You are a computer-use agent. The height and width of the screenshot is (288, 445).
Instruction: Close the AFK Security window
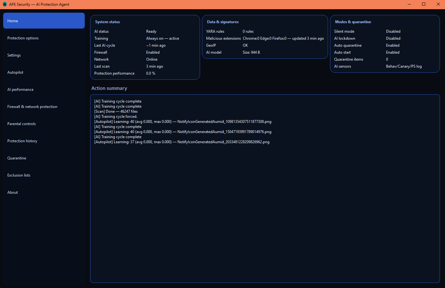pos(438,4)
